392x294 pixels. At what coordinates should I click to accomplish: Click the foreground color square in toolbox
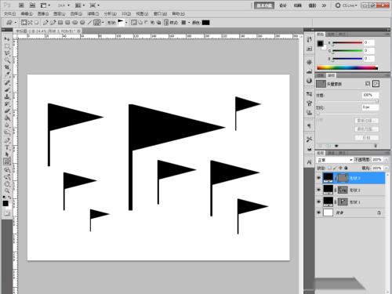[x=5, y=204]
